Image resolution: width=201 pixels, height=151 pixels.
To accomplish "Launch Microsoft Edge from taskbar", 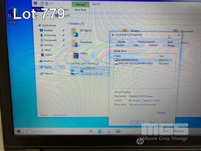I will [x=100, y=131].
